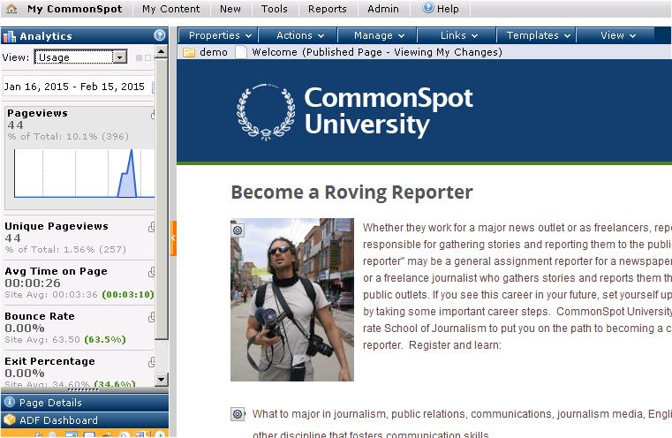Click the 00:00:26 average time value
The width and height of the screenshot is (672, 438).
click(33, 283)
